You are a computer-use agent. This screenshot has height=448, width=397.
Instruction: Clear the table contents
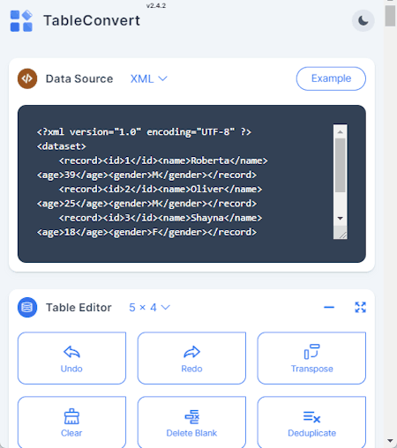pos(71,422)
